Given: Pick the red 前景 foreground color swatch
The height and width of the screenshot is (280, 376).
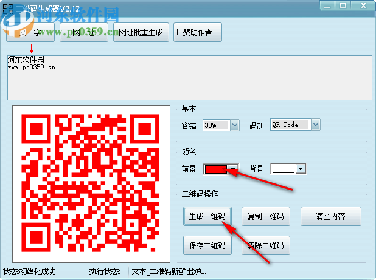Looking at the screenshot, I should 216,169.
